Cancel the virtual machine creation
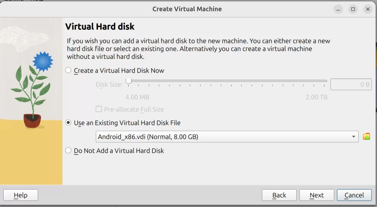Viewport: 377px width, 207px height. pyautogui.click(x=354, y=195)
